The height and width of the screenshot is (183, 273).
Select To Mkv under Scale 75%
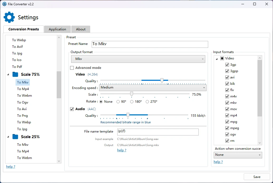click(23, 82)
